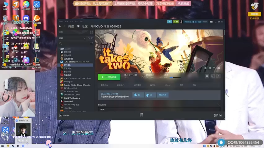This screenshot has width=264, height=148.
Task: Click the user avatar in title bar
Action: coord(181,22)
